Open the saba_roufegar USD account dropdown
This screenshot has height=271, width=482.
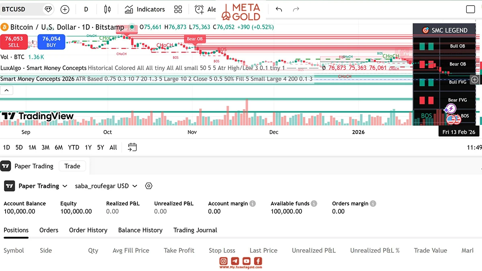coord(106,186)
